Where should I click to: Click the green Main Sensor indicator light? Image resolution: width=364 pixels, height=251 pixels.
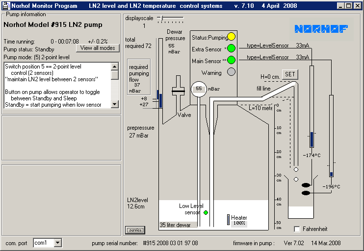tap(231, 60)
